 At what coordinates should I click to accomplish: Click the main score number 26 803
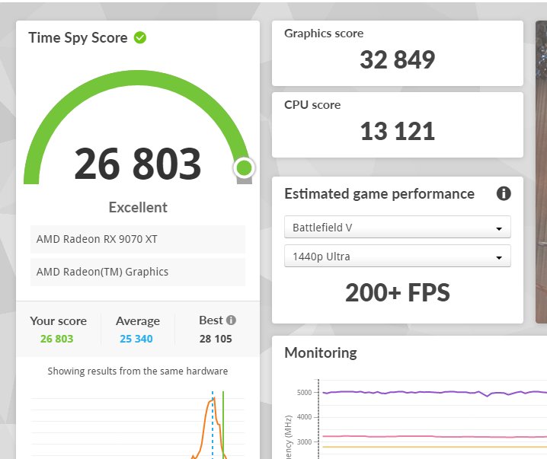click(x=138, y=164)
